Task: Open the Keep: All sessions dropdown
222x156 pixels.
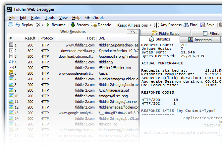Action: pos(135,25)
